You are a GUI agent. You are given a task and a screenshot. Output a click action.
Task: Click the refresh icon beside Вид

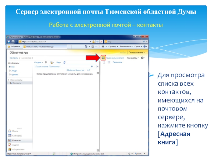click(65, 62)
